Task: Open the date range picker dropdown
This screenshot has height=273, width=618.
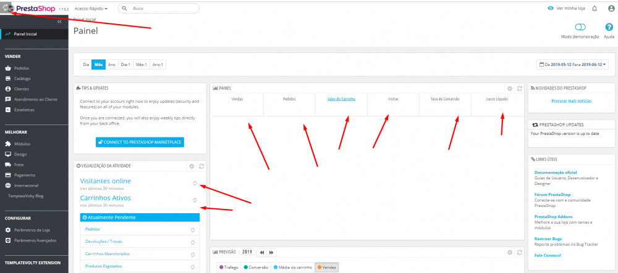Action: pyautogui.click(x=572, y=65)
